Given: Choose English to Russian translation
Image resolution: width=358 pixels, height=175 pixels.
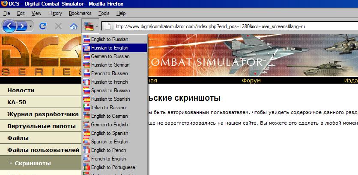Looking at the screenshot, I should tap(115, 39).
